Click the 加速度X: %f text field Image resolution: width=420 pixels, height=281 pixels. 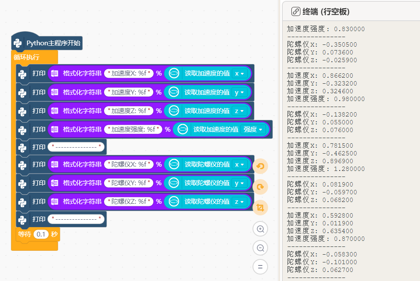[x=129, y=73]
